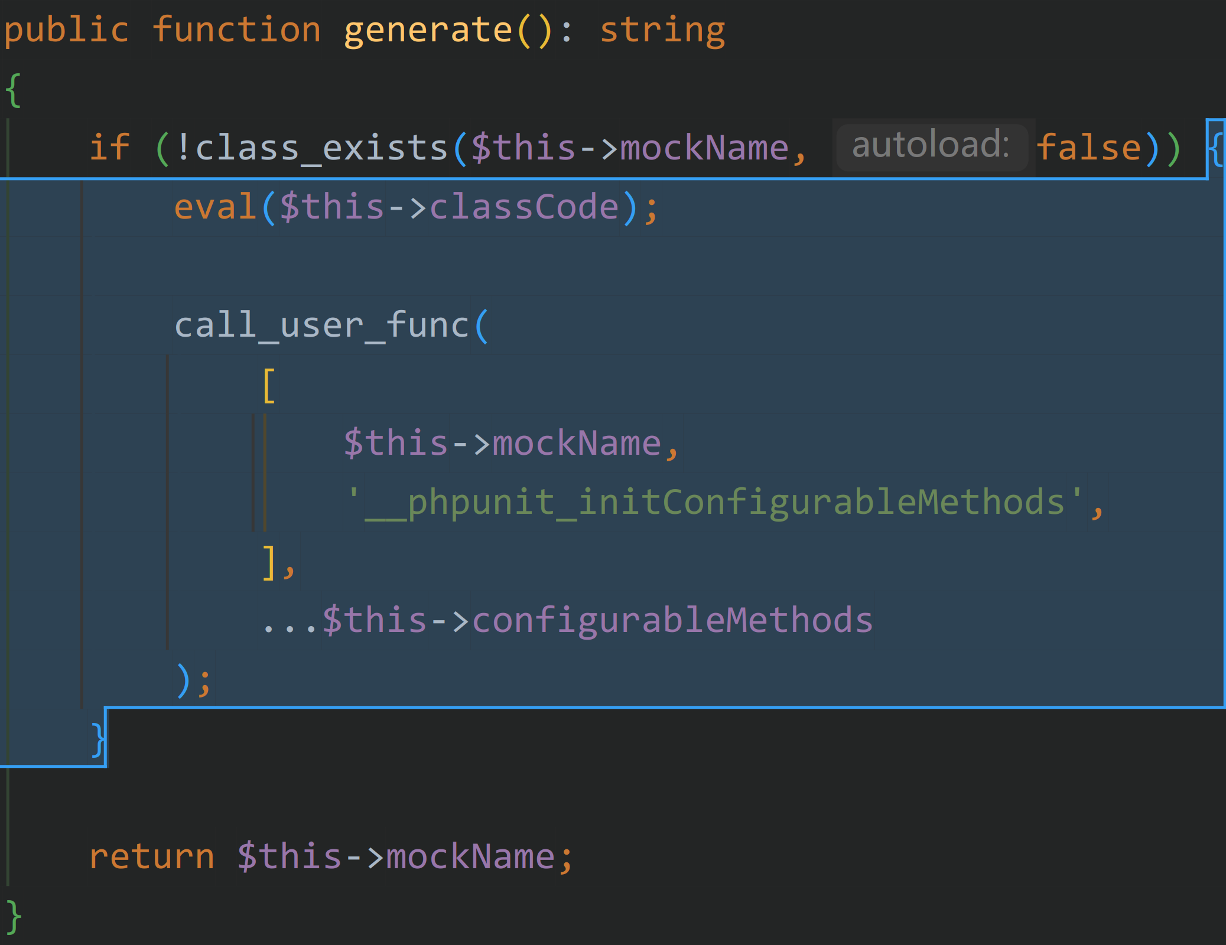Click 'mockName' inside the array
Screen dimensions: 1226x945
pos(576,444)
